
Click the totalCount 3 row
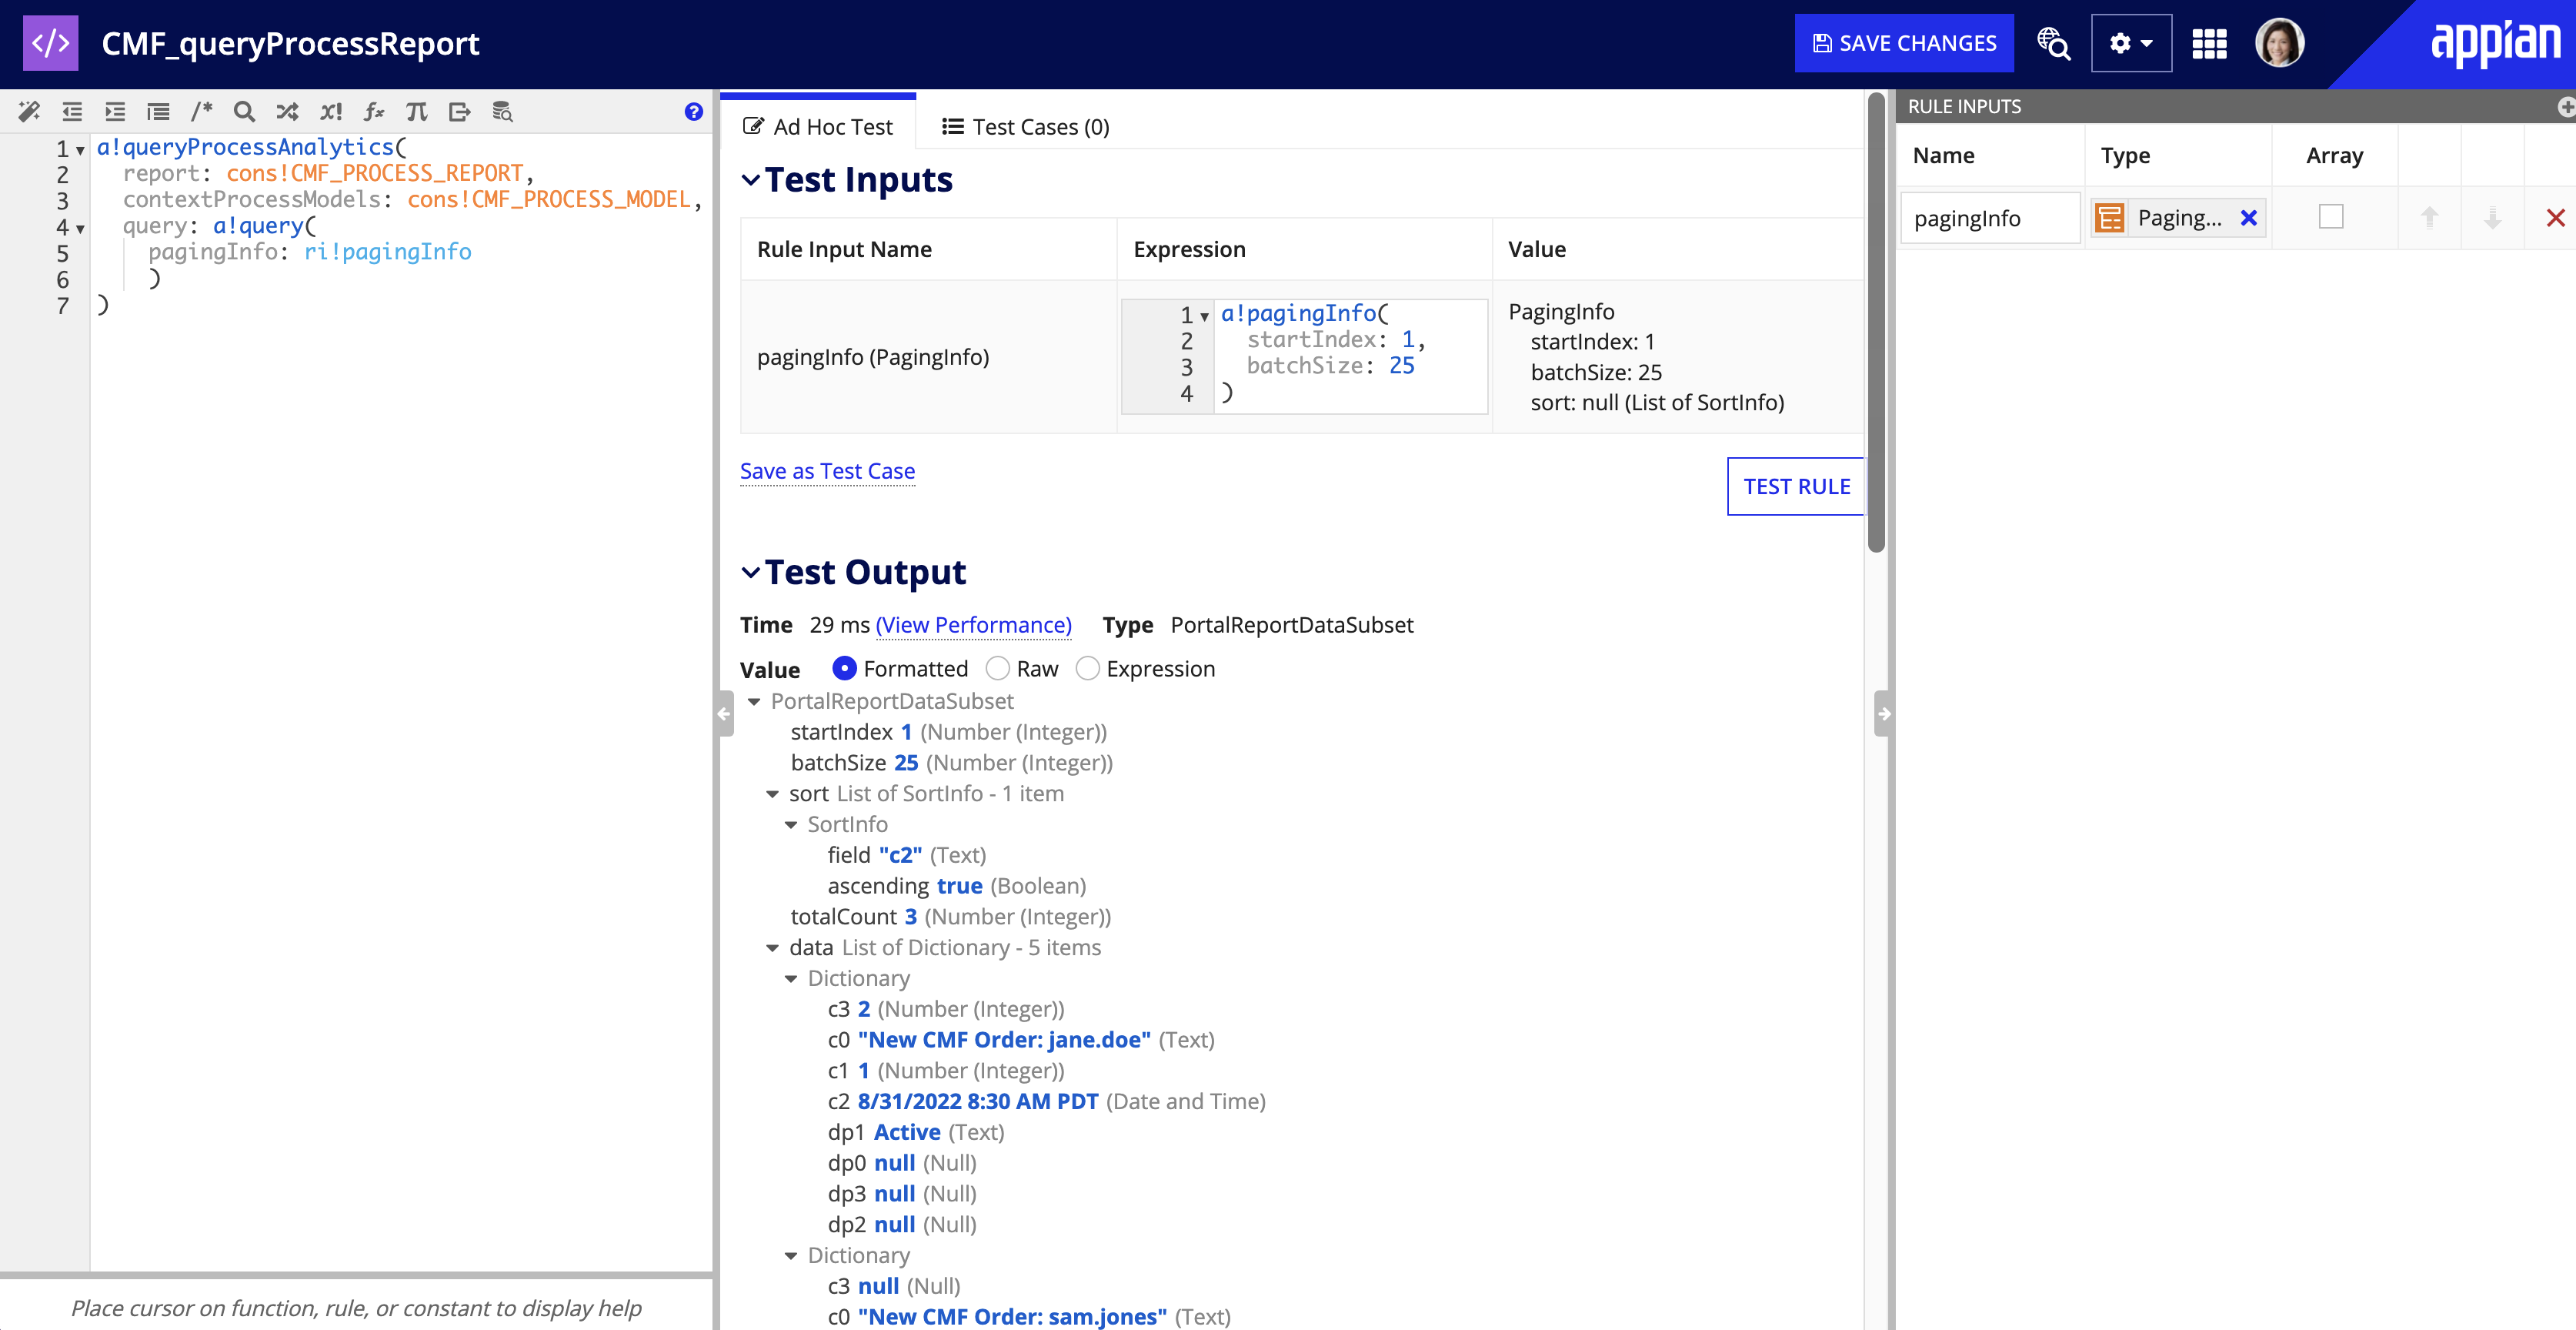(950, 917)
